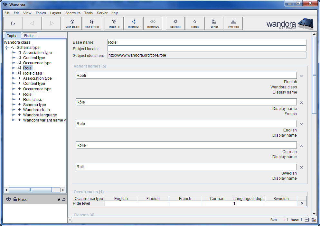Import an OBO file using Import OBO

(153, 23)
